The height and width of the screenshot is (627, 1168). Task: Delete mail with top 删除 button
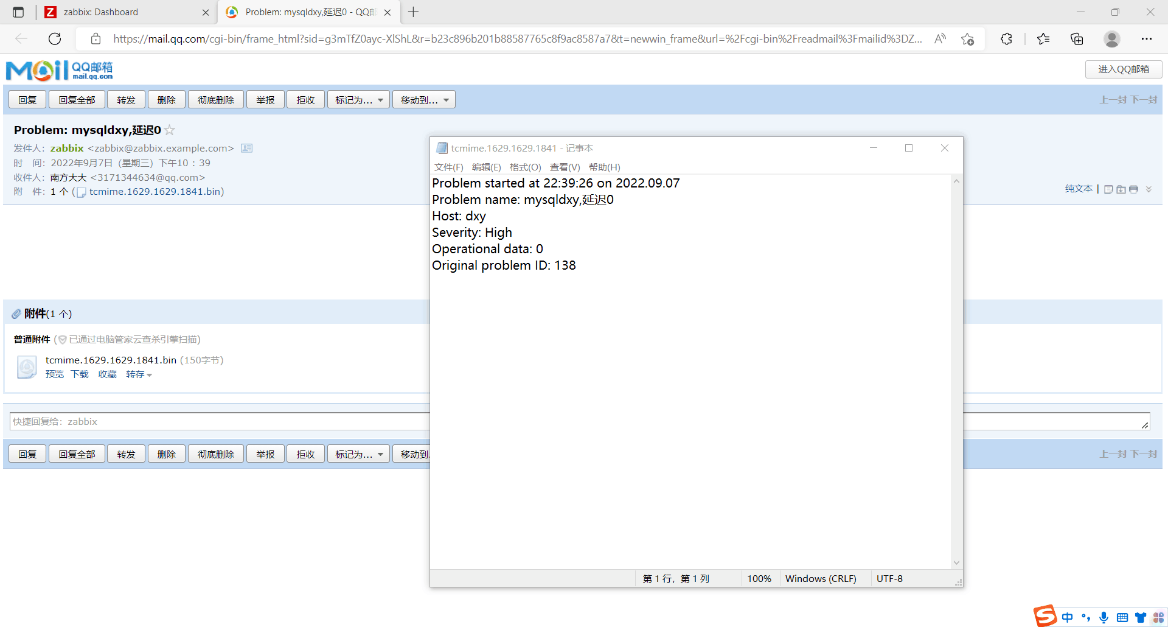coord(166,100)
